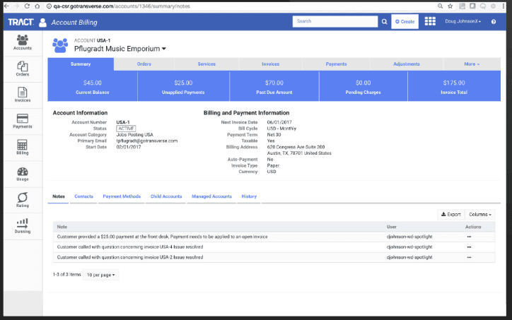512x320 pixels.
Task: Expand the Pflugradt Music Emporium account dropdown
Action: coord(164,49)
